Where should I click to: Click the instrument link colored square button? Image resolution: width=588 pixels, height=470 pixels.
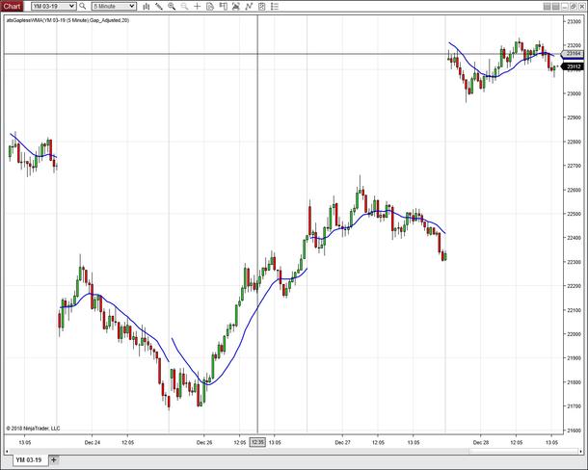pos(547,7)
